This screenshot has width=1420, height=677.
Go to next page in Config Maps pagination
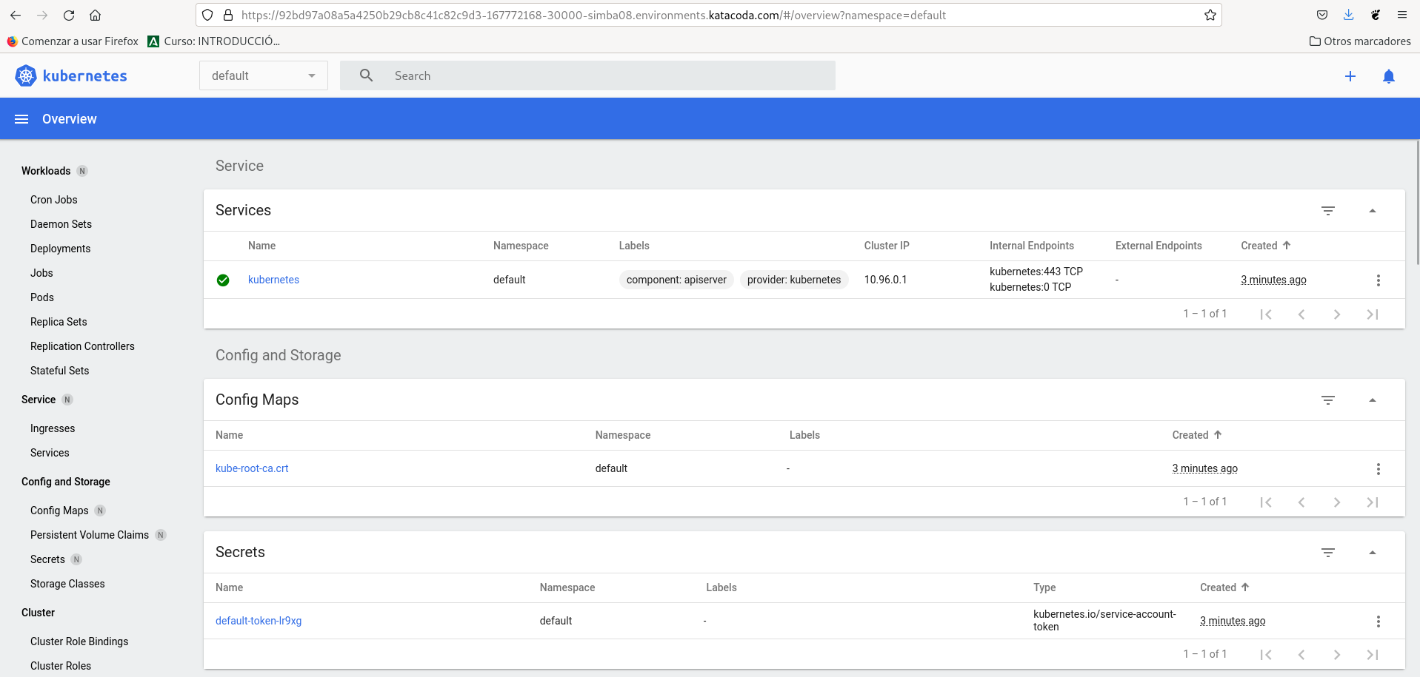click(1337, 502)
